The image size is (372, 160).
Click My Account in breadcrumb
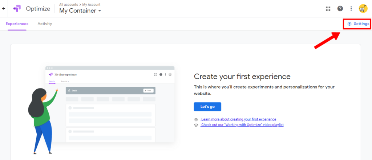[91, 4]
